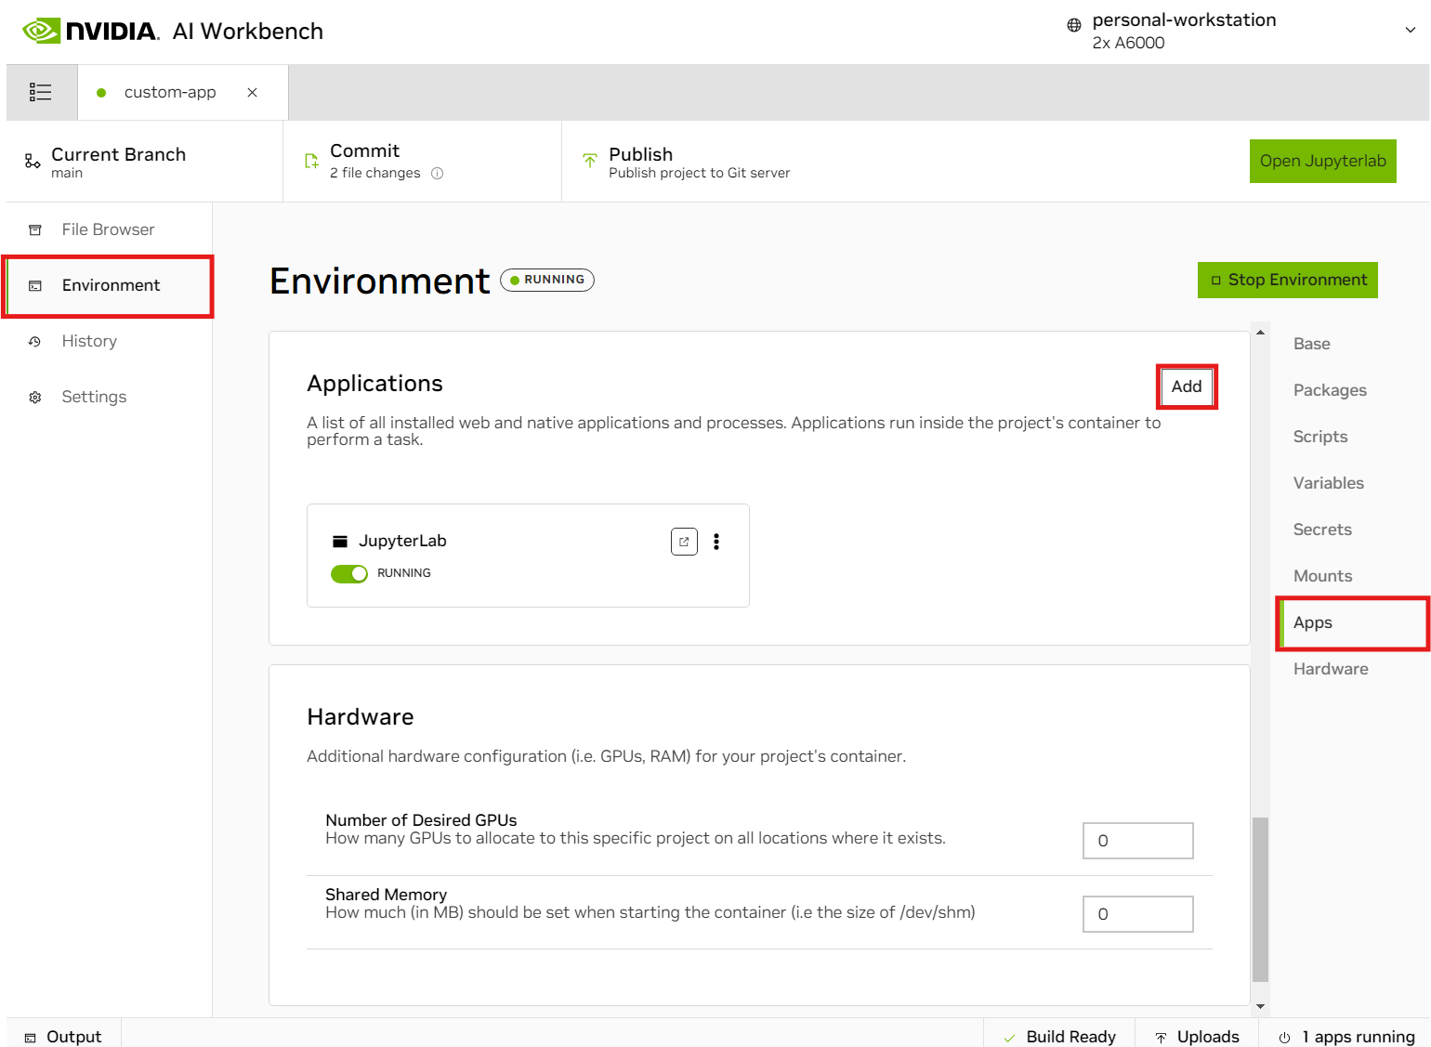Screen dimensions: 1431x1047
Task: Click the Current Branch main label
Action: (67, 173)
